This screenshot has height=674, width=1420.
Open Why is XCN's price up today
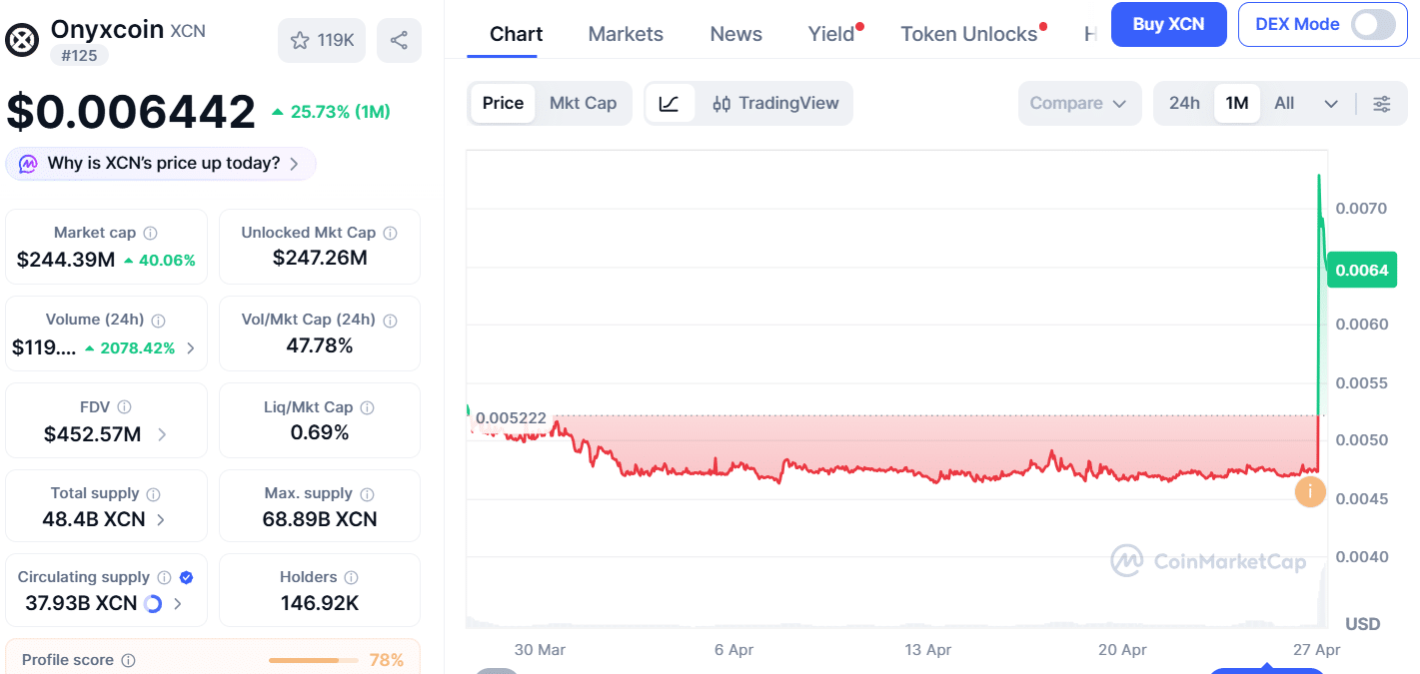tap(161, 164)
